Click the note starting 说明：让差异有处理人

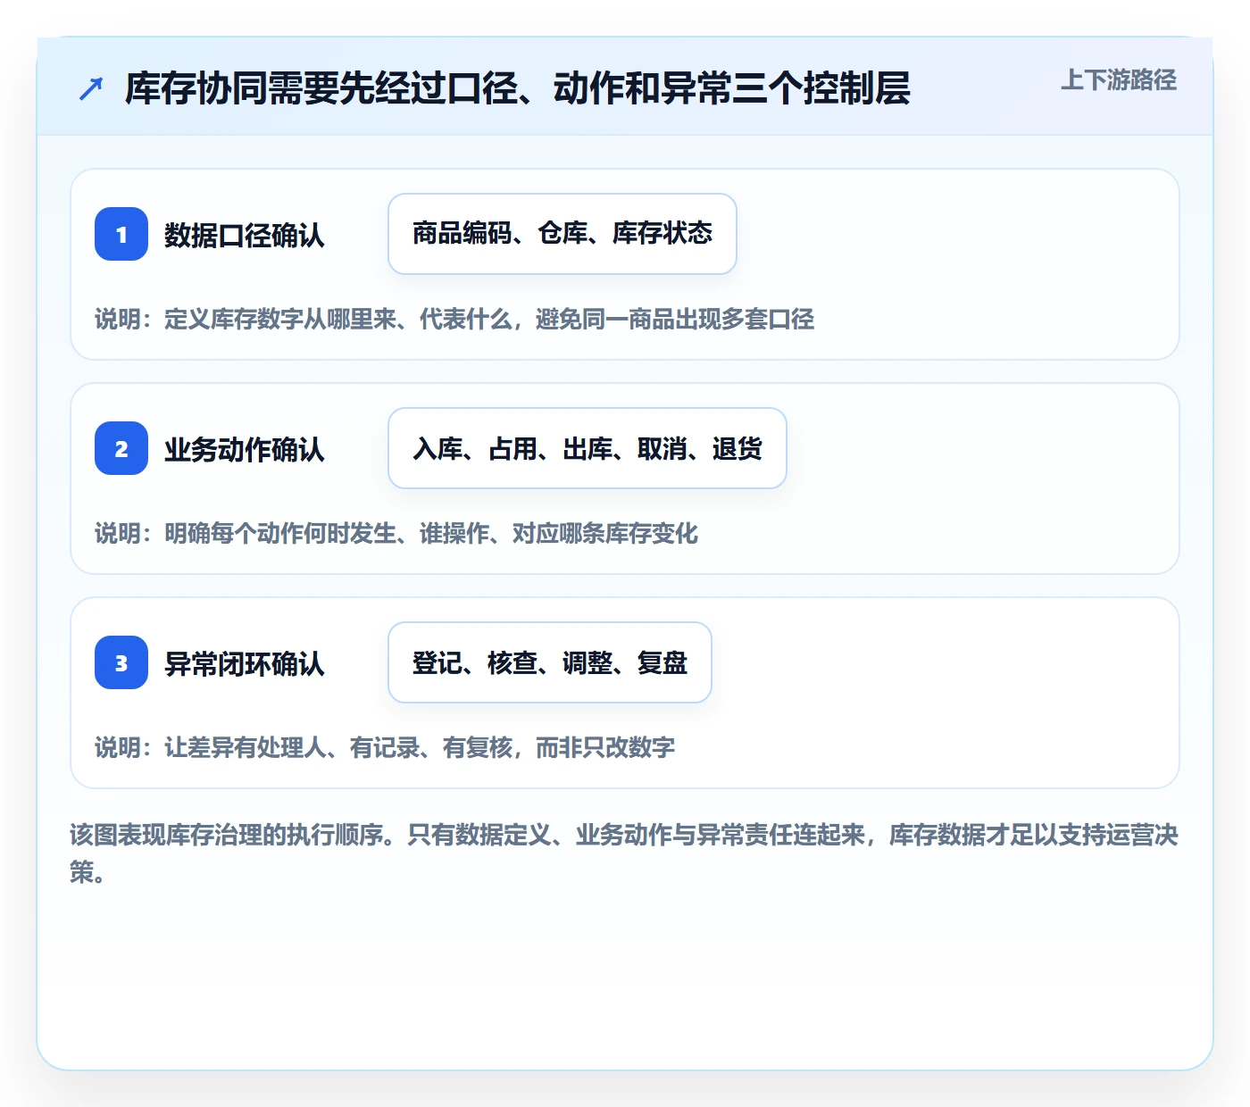click(385, 747)
